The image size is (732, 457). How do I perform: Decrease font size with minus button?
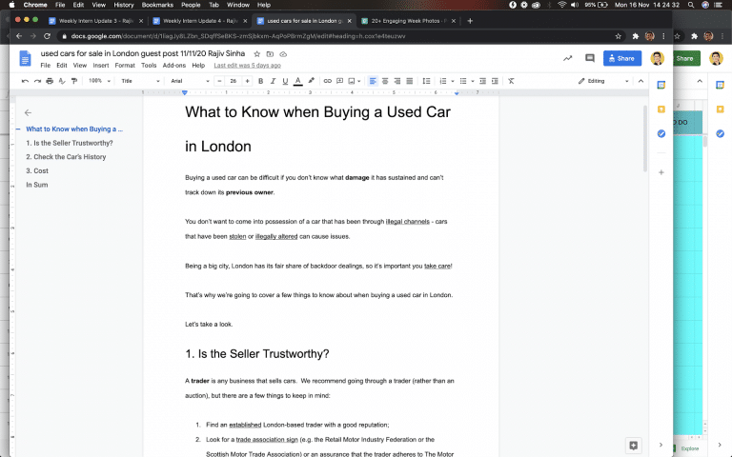coord(219,81)
